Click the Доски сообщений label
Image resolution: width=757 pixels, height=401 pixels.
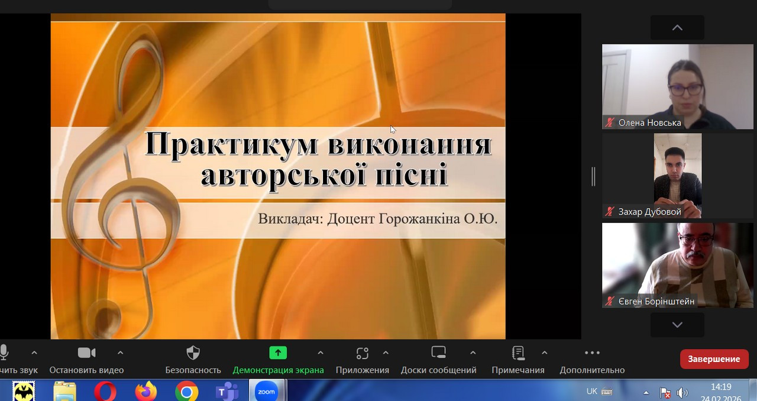tap(438, 370)
